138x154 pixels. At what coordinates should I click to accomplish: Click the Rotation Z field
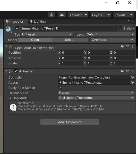pyautogui.click(x=124, y=58)
